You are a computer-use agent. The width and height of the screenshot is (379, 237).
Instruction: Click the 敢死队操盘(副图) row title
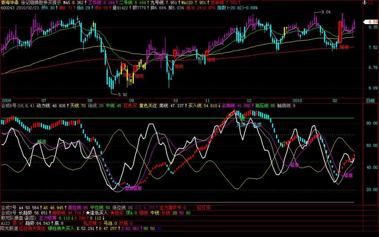pos(19,218)
